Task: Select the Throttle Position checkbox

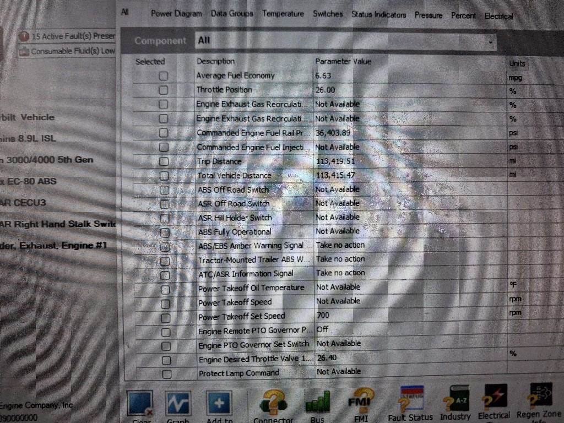Action: [x=164, y=90]
